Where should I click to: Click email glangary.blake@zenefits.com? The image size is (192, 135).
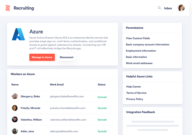click(67, 96)
